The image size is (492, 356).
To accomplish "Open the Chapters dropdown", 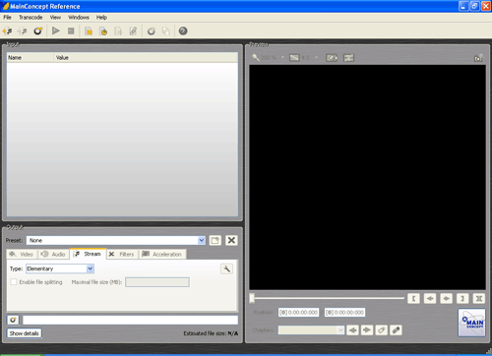I will pos(311,330).
